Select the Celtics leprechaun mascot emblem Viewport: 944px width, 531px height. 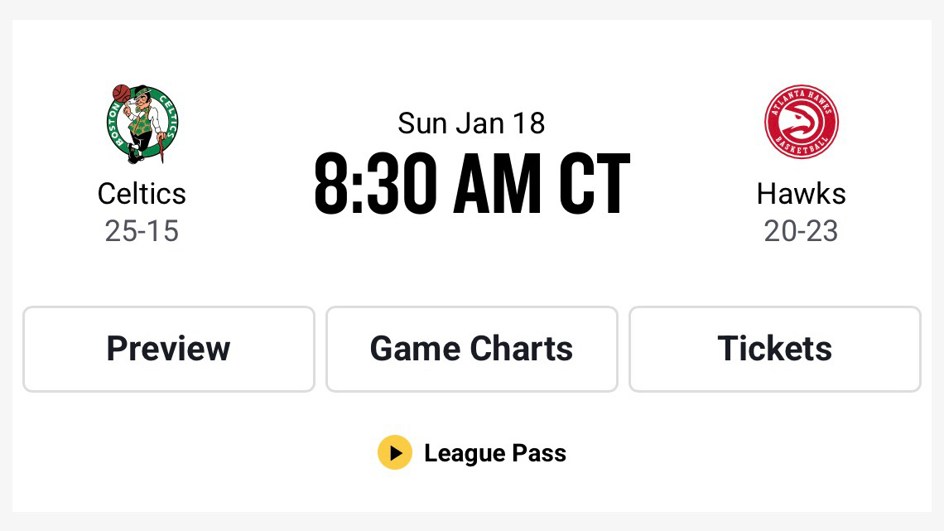coord(142,123)
